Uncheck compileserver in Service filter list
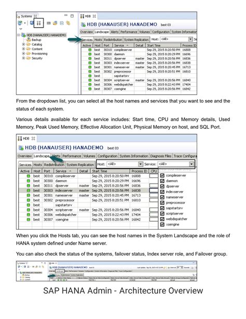 click(162, 175)
